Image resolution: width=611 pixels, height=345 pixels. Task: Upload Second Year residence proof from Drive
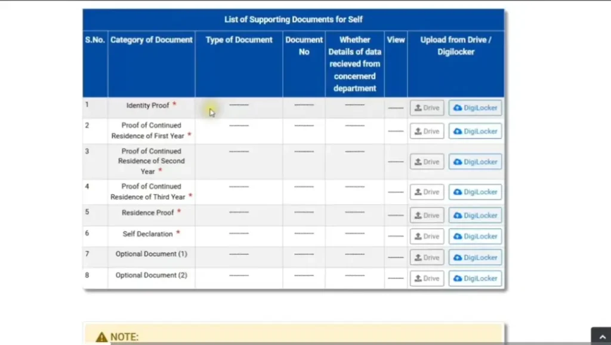(427, 162)
